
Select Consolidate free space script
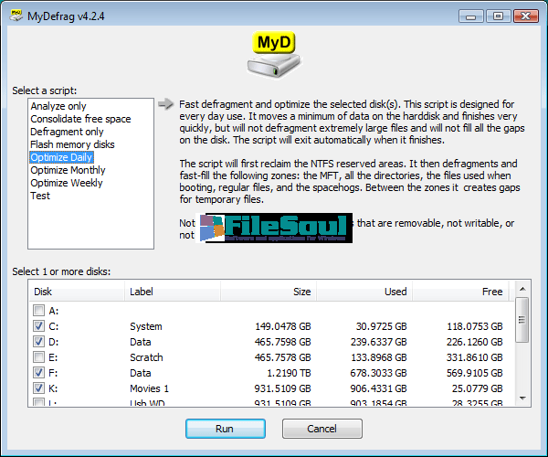[80, 119]
